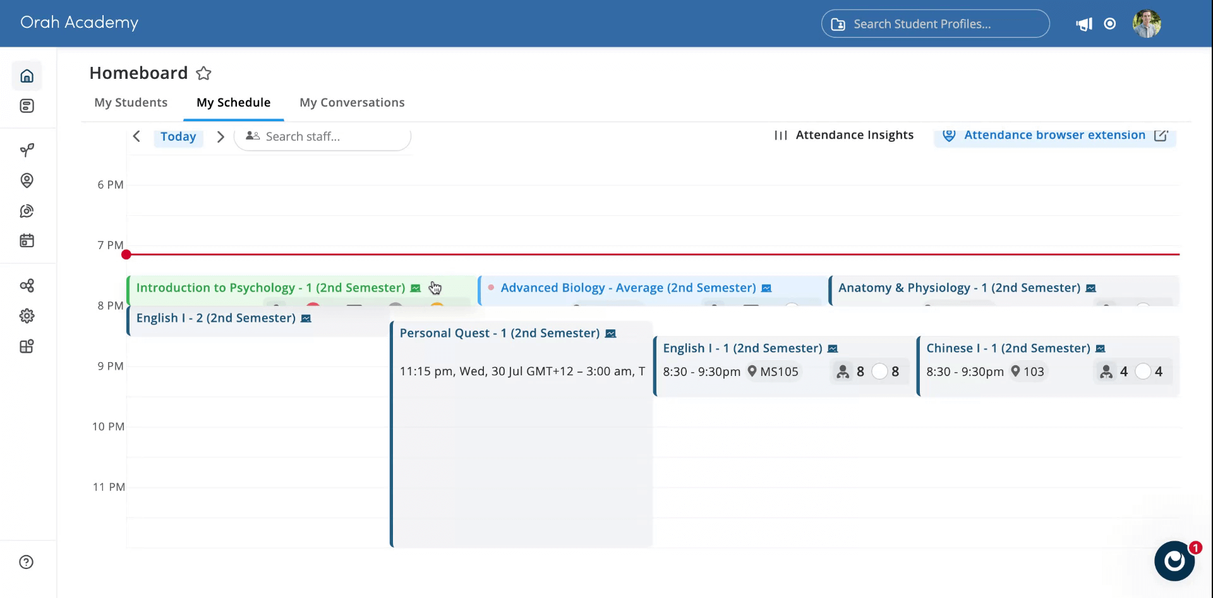Focus the Search staff field
This screenshot has height=598, width=1213.
pos(322,137)
